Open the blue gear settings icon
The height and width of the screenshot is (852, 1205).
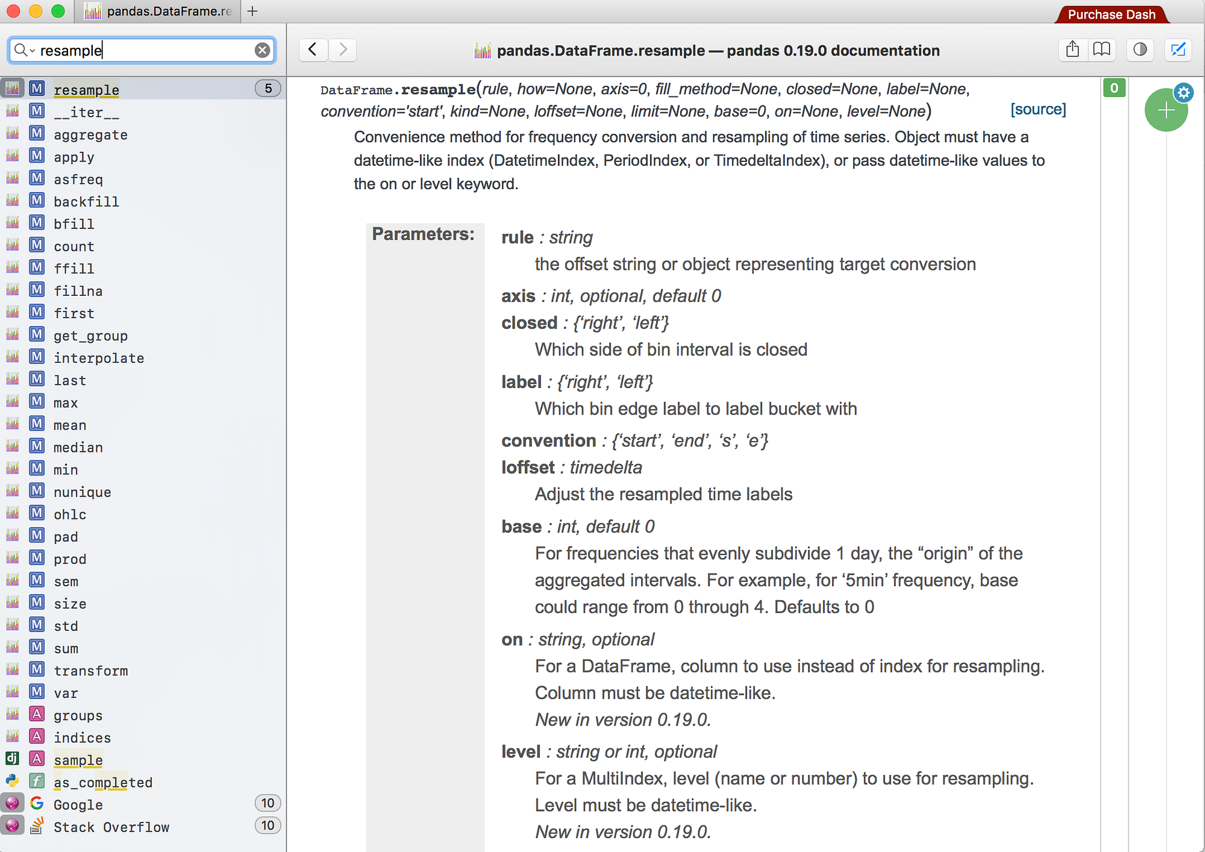click(1184, 92)
